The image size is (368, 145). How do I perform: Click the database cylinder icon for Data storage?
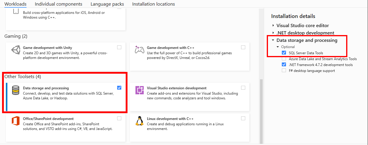tap(16, 90)
